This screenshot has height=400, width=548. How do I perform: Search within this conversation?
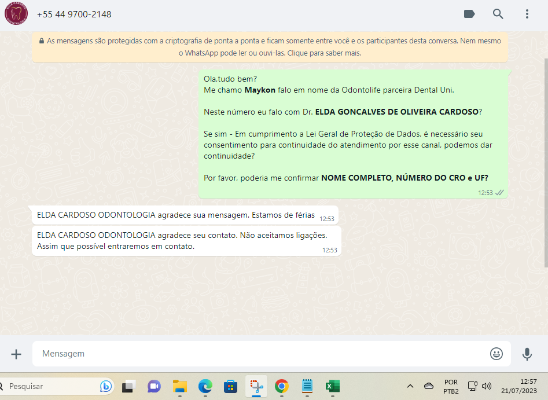498,14
